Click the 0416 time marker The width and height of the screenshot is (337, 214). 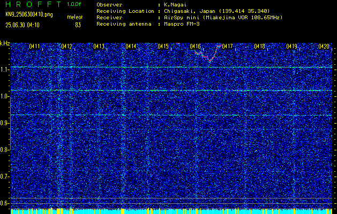(195, 46)
